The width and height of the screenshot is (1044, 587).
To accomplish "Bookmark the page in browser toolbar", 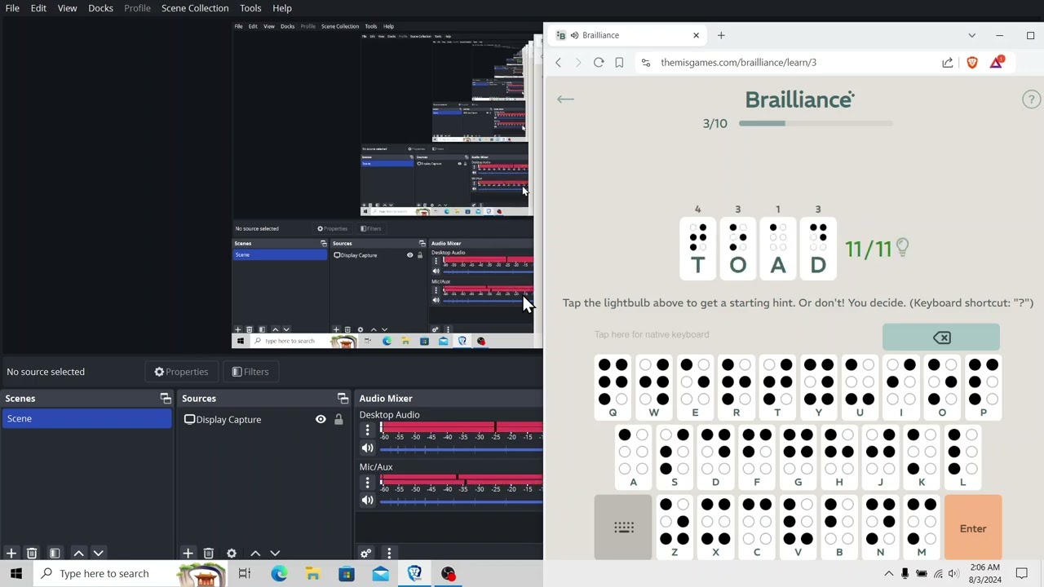I will (619, 62).
